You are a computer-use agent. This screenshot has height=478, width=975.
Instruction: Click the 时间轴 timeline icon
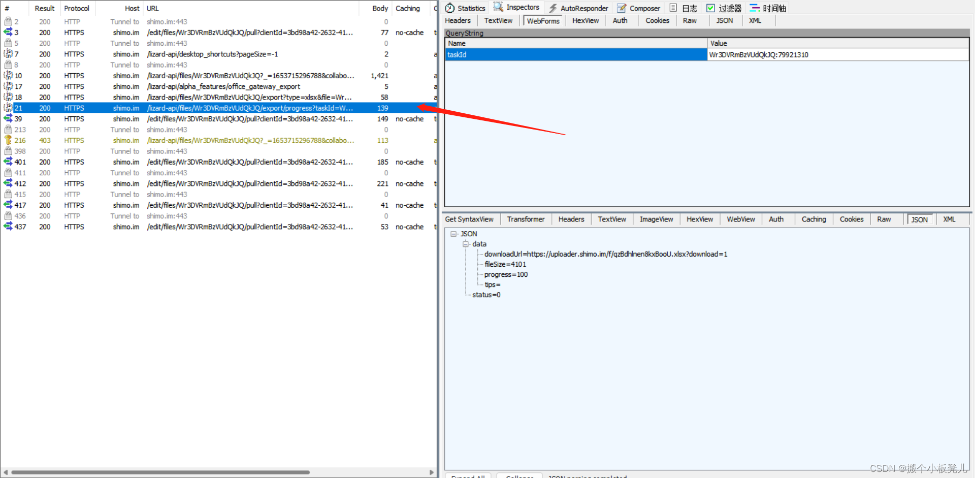coord(755,8)
